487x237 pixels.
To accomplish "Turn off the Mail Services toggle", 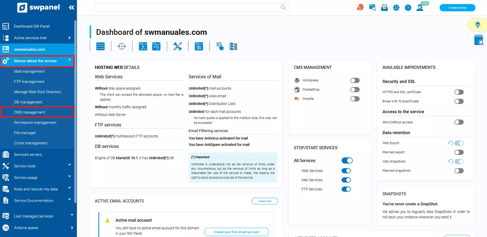I will (x=346, y=180).
